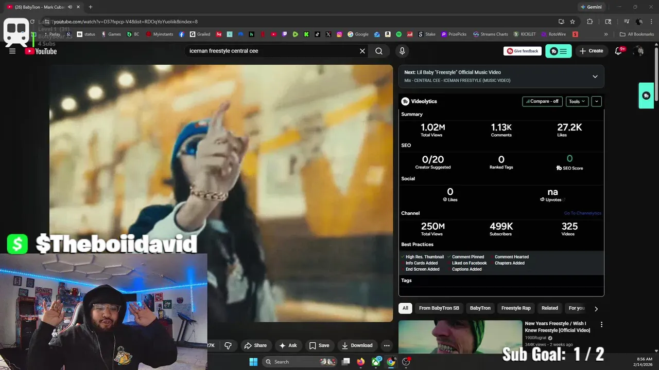
Task: Open more actions three-dot menu under video
Action: [x=387, y=345]
